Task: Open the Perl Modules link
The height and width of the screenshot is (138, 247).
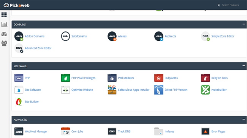Action: 126,78
